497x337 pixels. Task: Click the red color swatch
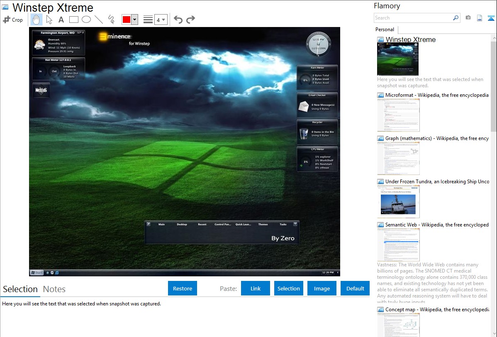[x=127, y=20]
